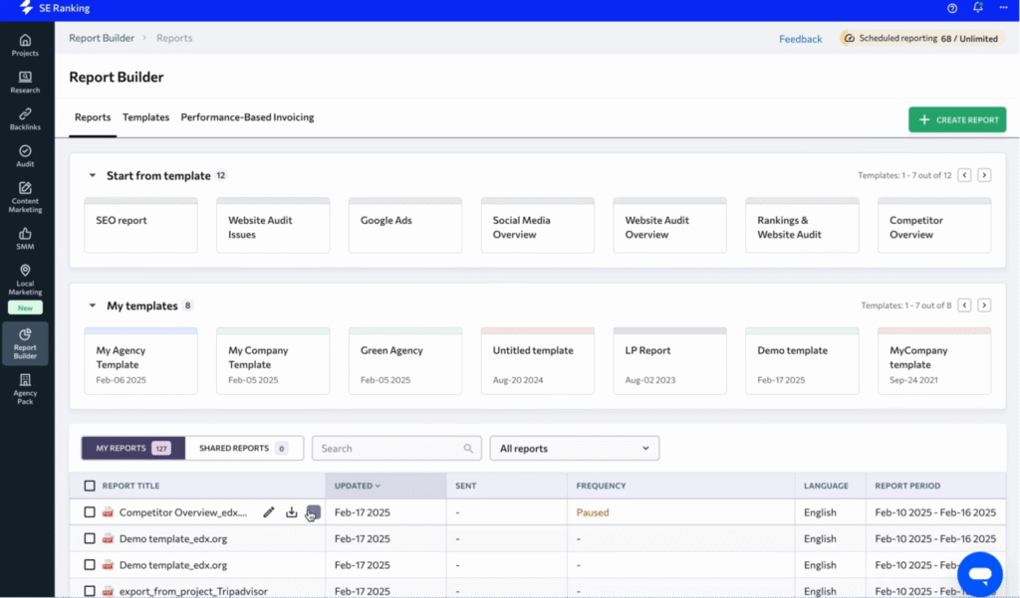The width and height of the screenshot is (1020, 598).
Task: Collapse the Start from template section
Action: tap(93, 175)
